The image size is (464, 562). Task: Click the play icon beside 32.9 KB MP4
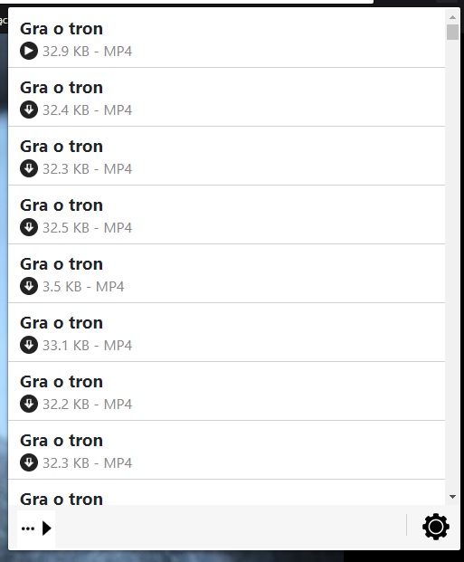(29, 51)
